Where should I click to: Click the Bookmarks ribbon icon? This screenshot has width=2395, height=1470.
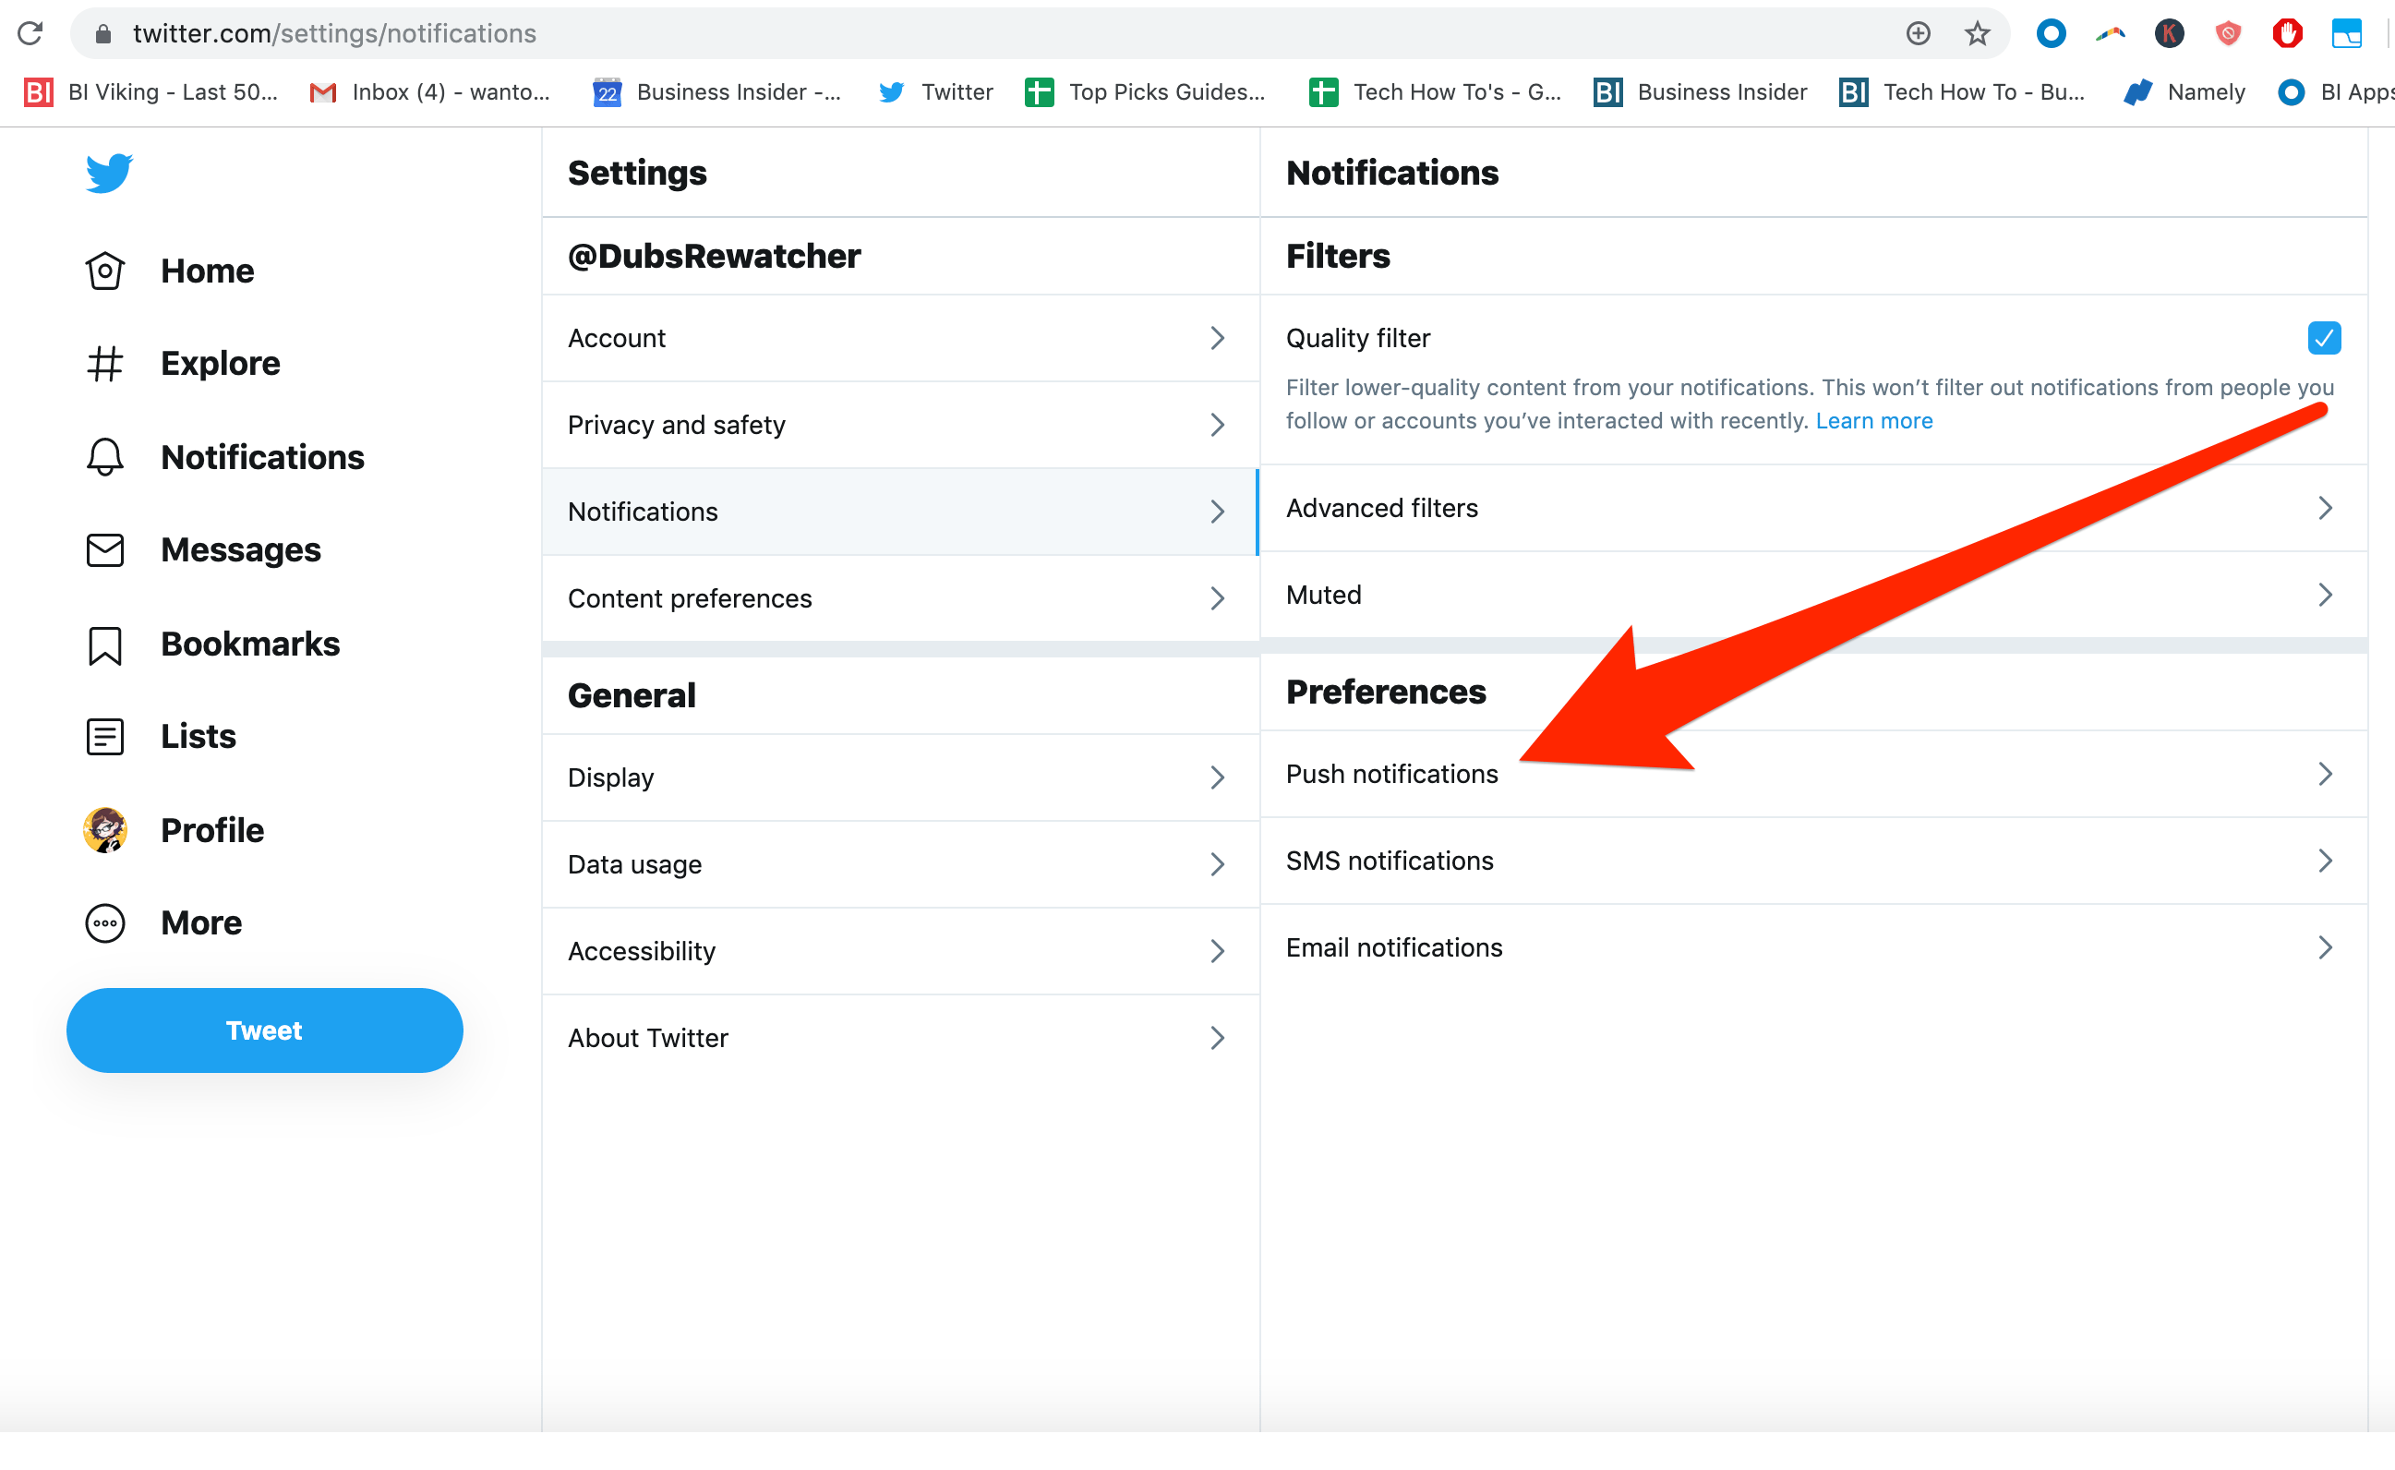pyautogui.click(x=105, y=645)
